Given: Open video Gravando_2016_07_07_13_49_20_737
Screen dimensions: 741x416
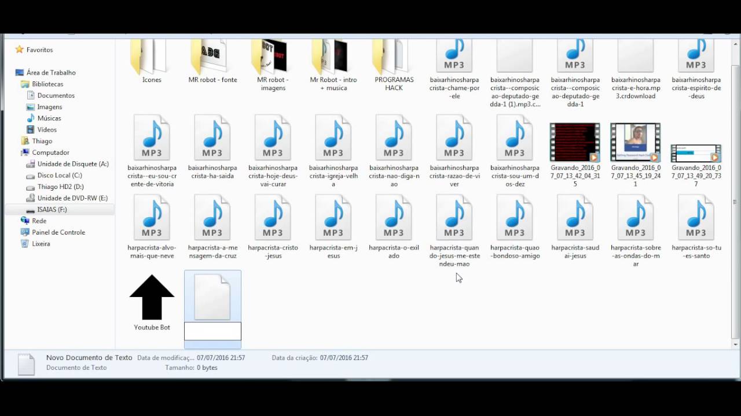Looking at the screenshot, I should tap(696, 153).
